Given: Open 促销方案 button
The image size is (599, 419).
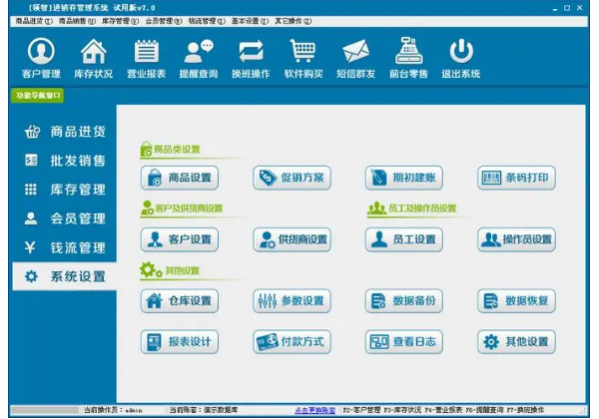Looking at the screenshot, I should click(292, 178).
